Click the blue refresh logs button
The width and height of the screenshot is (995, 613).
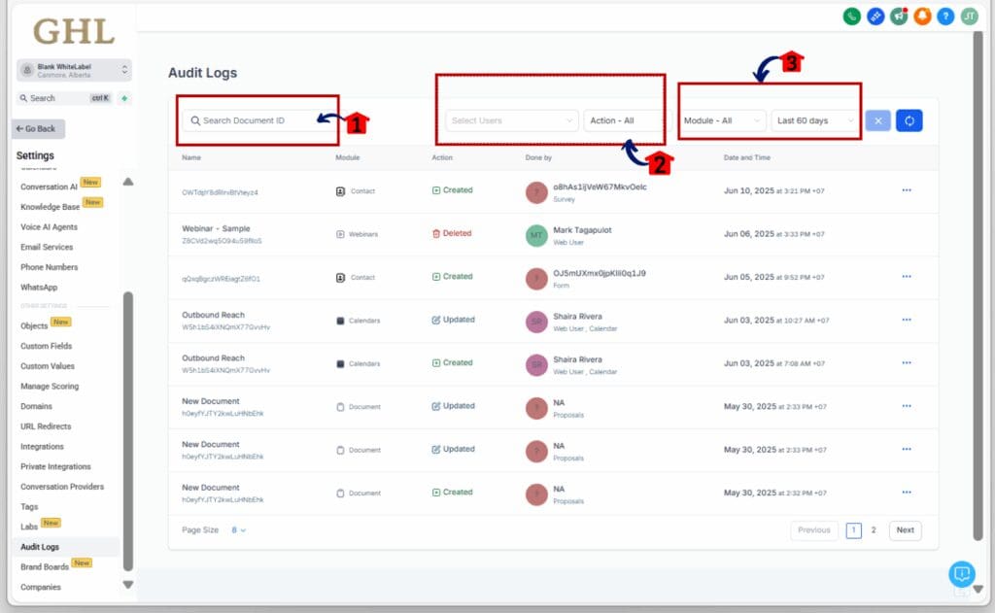[x=909, y=120]
